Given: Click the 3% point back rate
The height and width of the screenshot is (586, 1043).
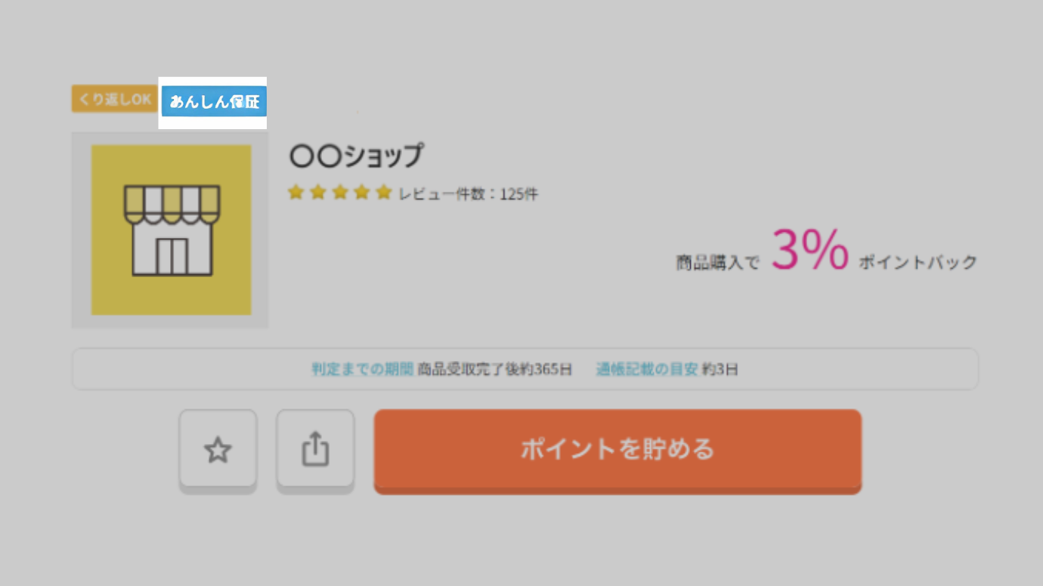Looking at the screenshot, I should [810, 251].
